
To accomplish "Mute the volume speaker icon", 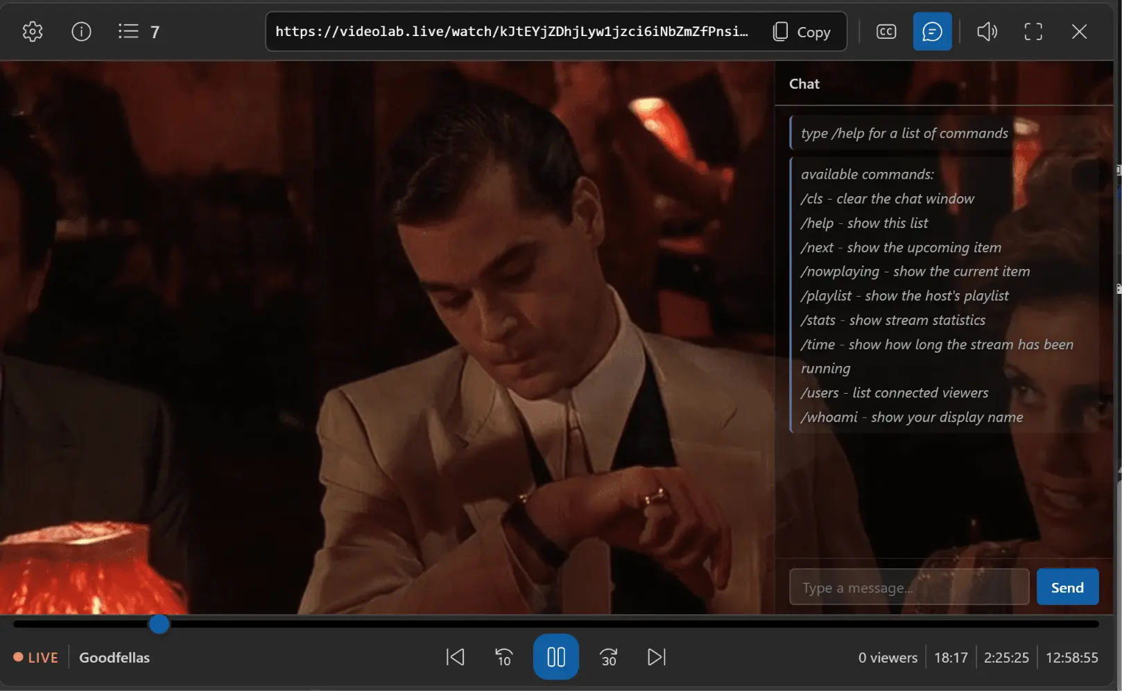I will coord(987,32).
